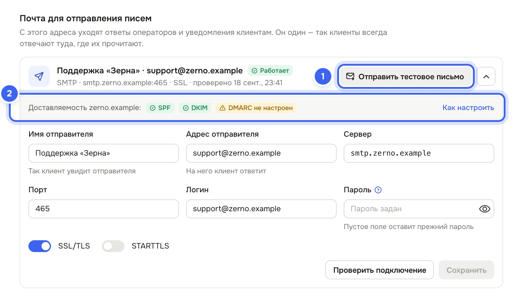515x300 pixels.
Task: Open the Как настроить link
Action: coord(468,108)
